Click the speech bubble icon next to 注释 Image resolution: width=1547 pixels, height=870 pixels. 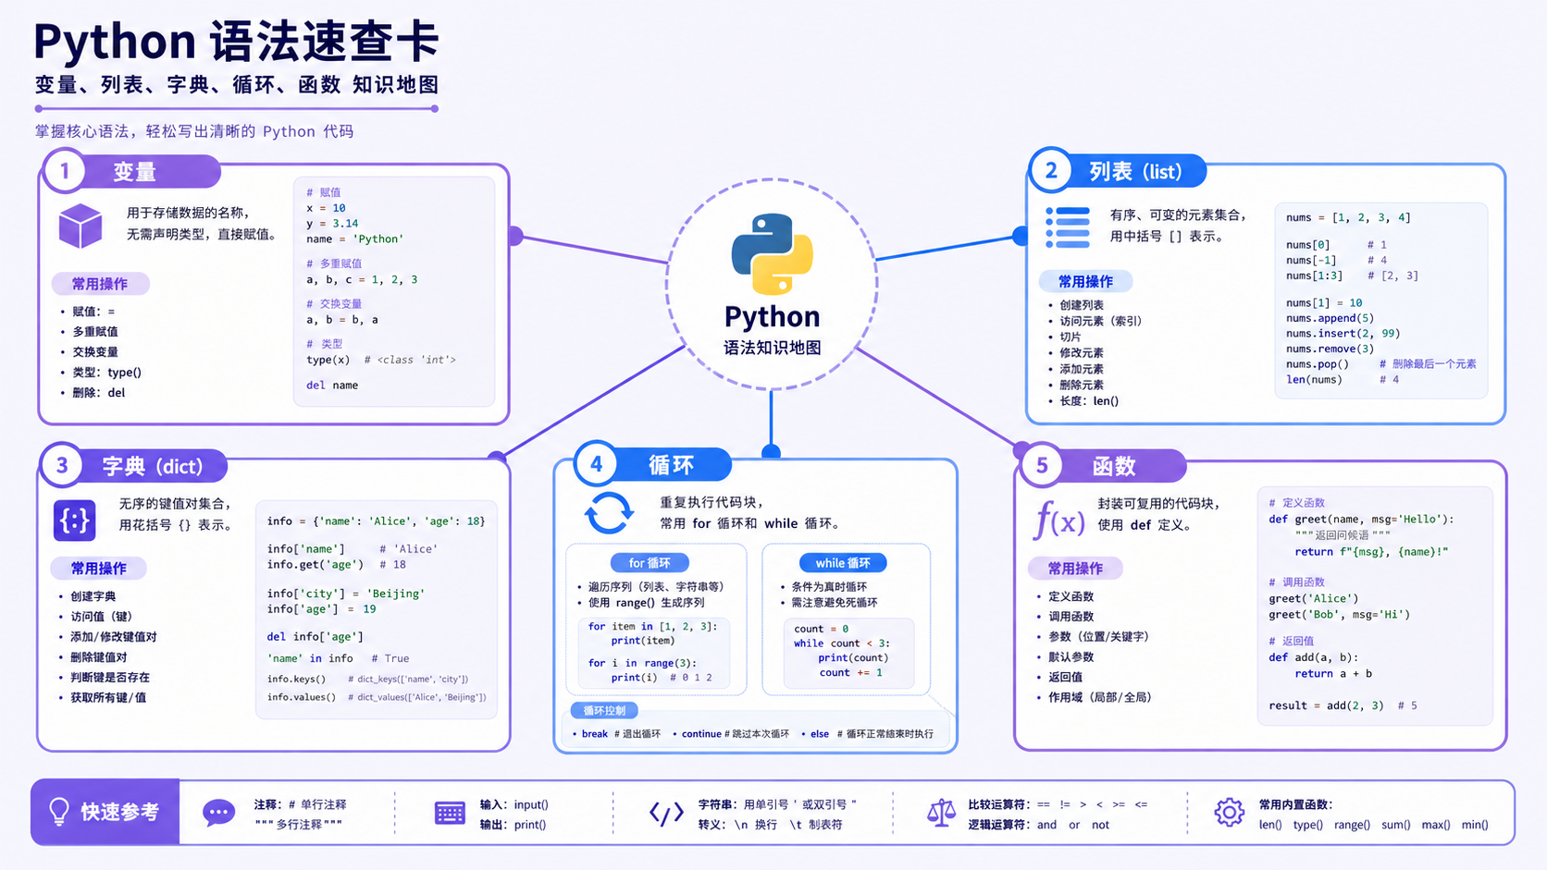[x=219, y=814]
